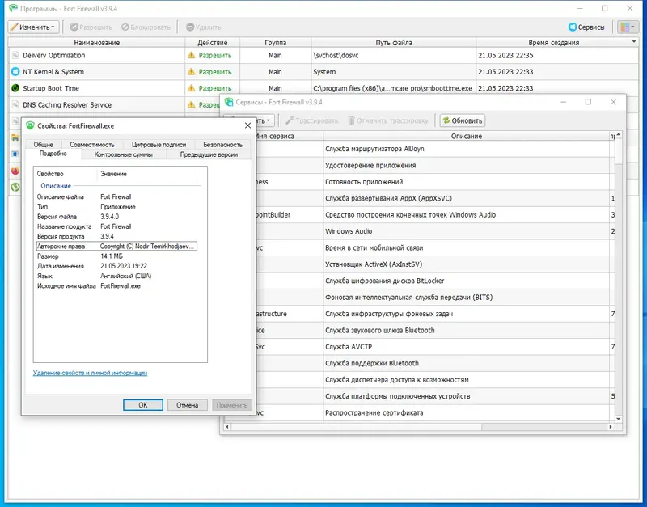Click the scroll right arrow in Services list
Screen dimensions: 647x507
[x=611, y=427]
